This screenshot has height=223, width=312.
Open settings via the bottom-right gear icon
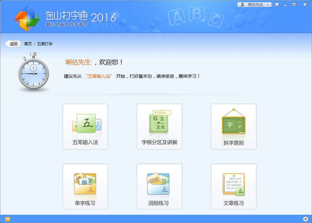tap(306, 219)
